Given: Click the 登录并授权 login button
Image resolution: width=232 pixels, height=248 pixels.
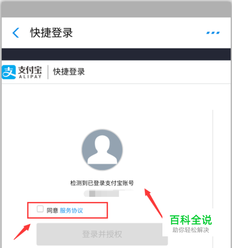Looking at the screenshot, I should point(102,234).
